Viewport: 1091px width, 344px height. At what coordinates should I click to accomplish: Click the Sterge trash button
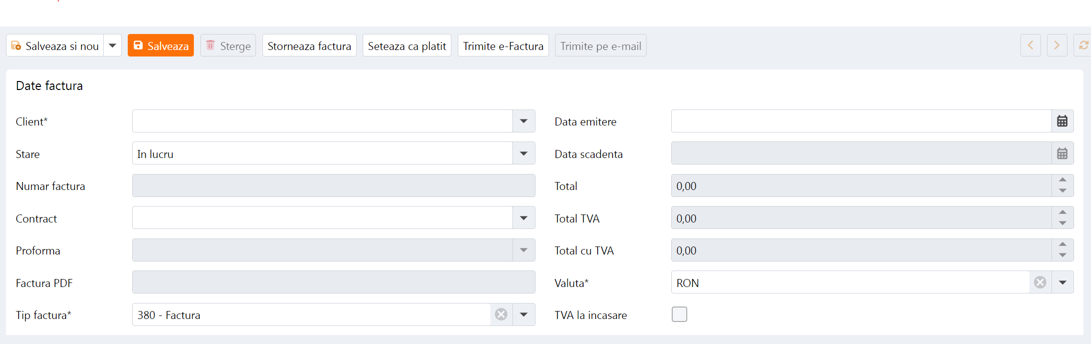point(228,45)
